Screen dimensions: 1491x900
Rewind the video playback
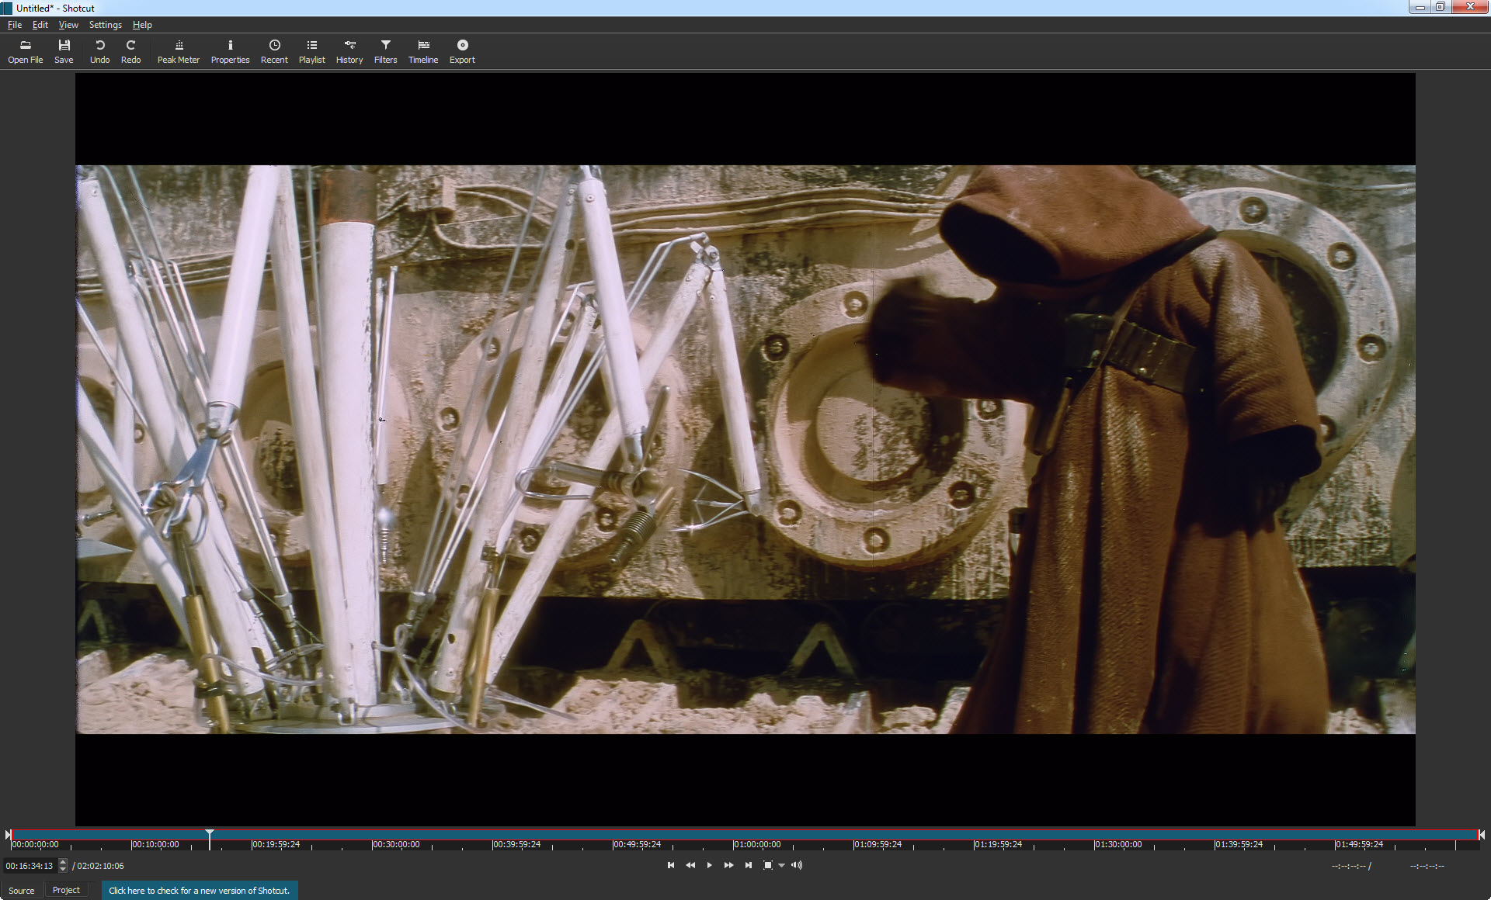pos(690,865)
